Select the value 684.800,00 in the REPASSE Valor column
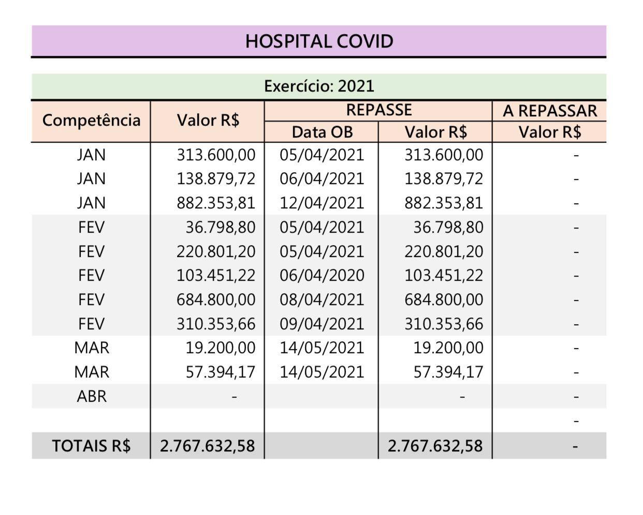Screen dimensions: 643x515 pyautogui.click(x=443, y=299)
